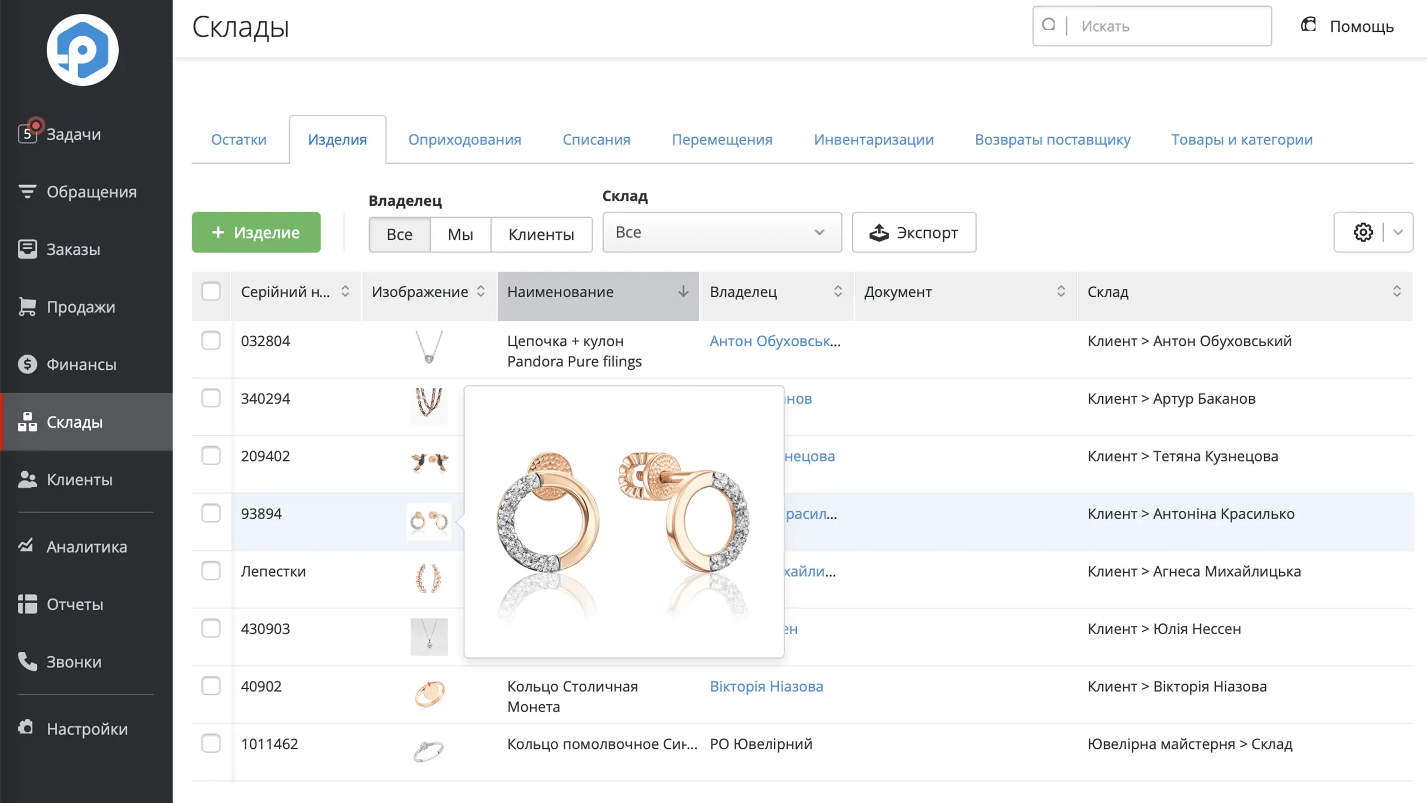
Task: Open the Инвентаризации tab
Action: click(873, 139)
